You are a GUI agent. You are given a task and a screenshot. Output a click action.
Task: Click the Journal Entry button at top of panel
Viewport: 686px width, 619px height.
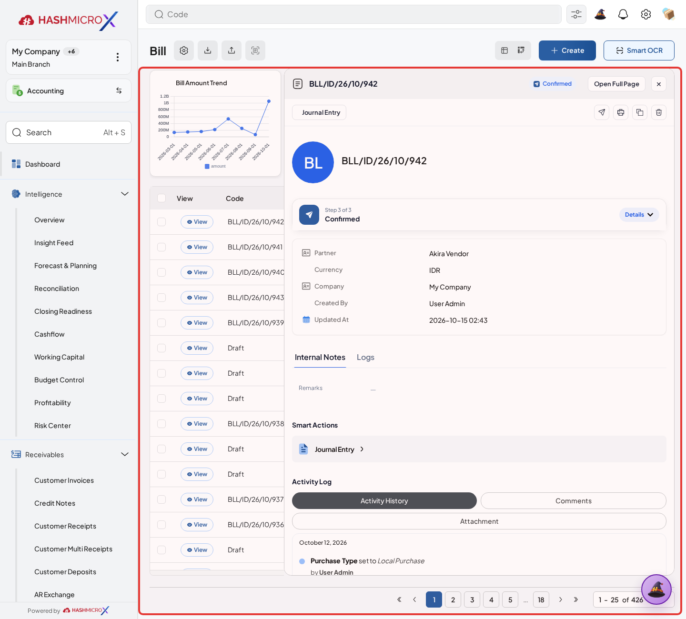point(319,112)
